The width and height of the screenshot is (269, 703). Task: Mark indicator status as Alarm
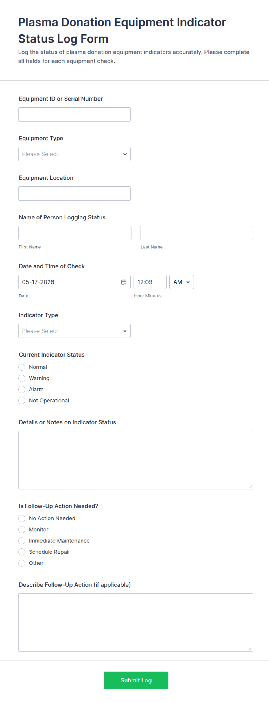click(22, 389)
